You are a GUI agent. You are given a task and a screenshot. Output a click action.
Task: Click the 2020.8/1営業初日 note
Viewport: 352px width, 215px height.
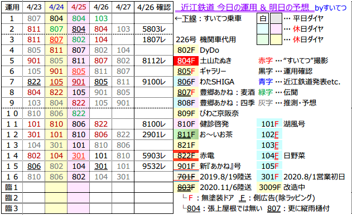(x=314, y=177)
